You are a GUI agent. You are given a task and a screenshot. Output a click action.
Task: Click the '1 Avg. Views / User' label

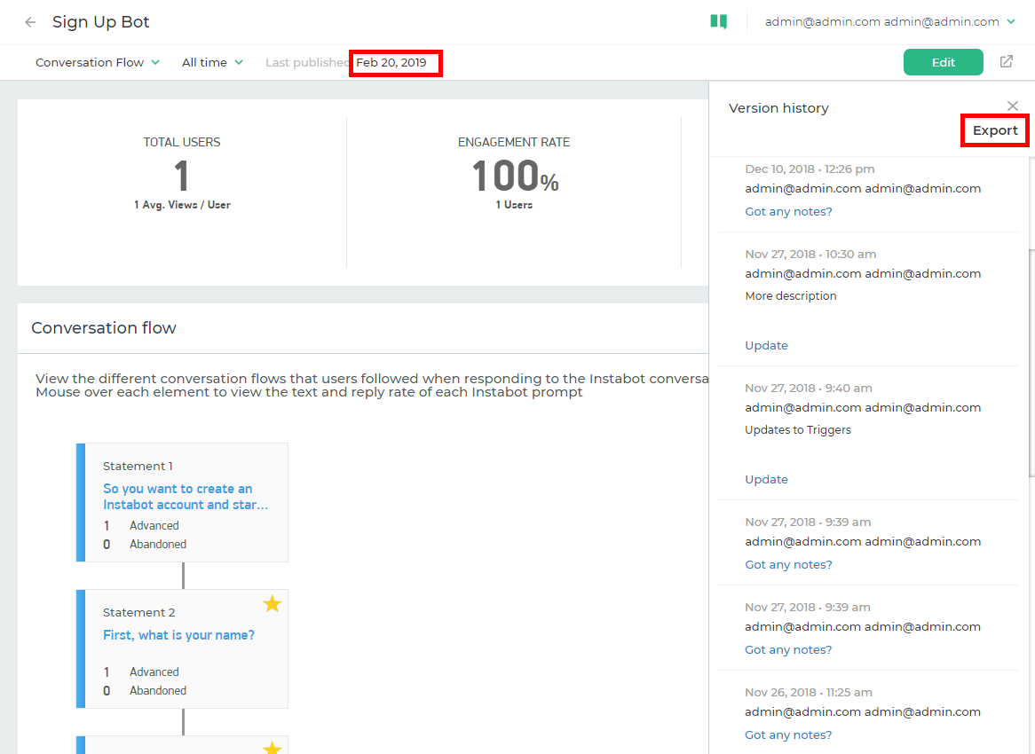[182, 205]
